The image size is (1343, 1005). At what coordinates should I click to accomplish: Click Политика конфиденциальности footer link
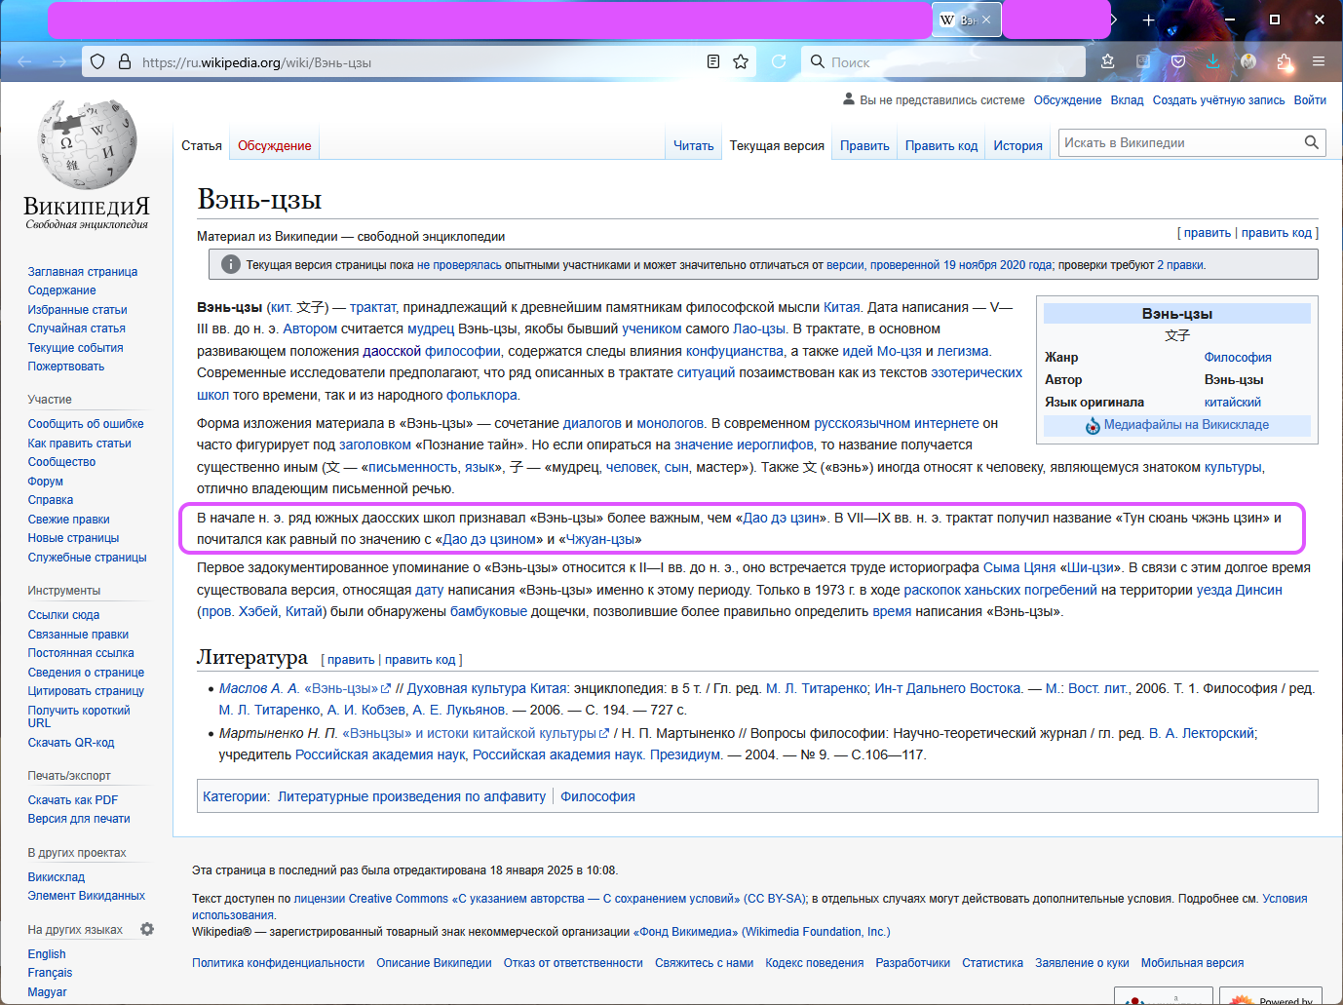pos(278,963)
